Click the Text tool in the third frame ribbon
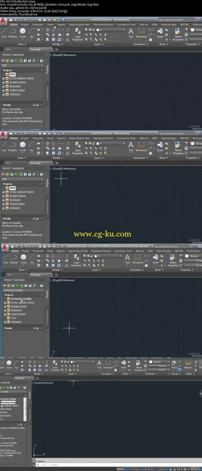 point(127,259)
